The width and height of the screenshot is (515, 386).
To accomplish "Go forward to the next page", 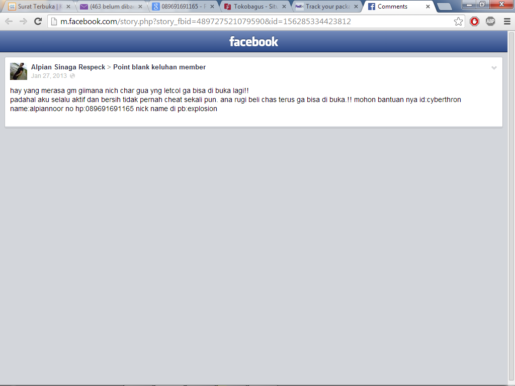I will tap(23, 22).
